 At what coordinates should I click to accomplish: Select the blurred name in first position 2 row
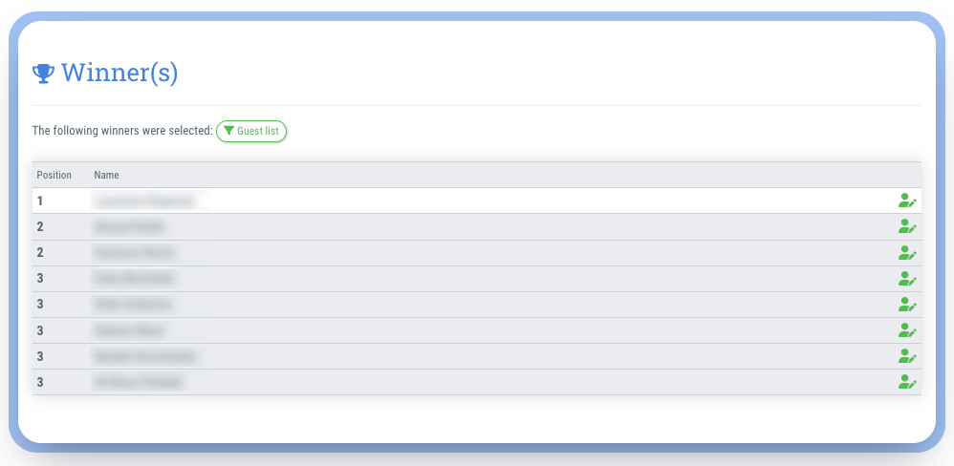pyautogui.click(x=129, y=226)
